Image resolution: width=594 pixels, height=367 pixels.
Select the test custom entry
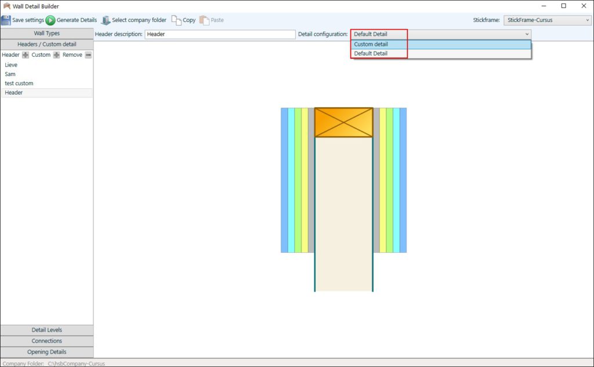pyautogui.click(x=47, y=83)
